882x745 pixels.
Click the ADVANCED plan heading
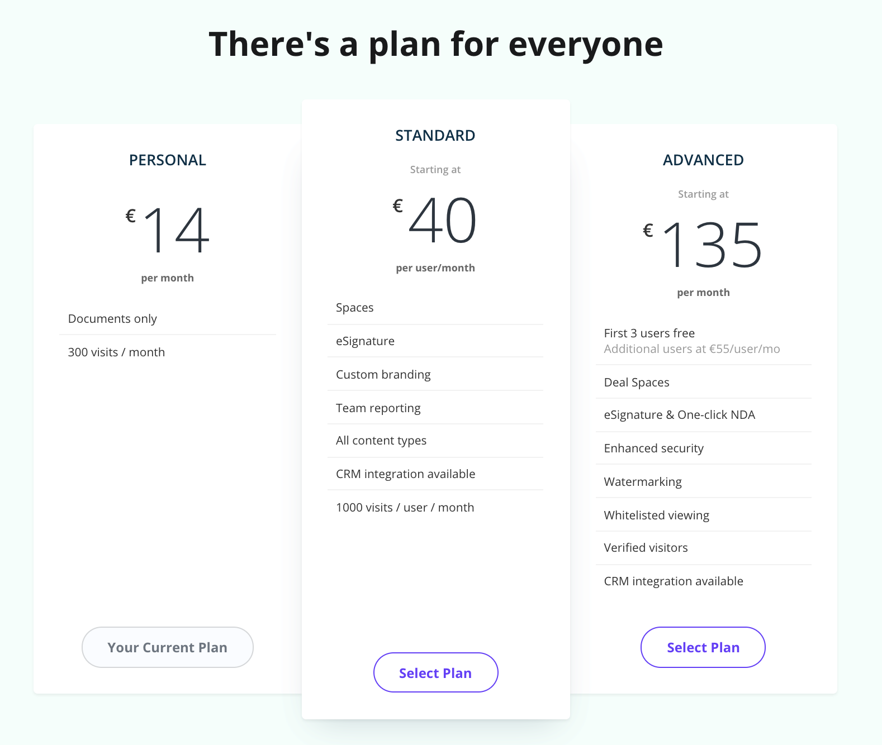[x=703, y=160]
